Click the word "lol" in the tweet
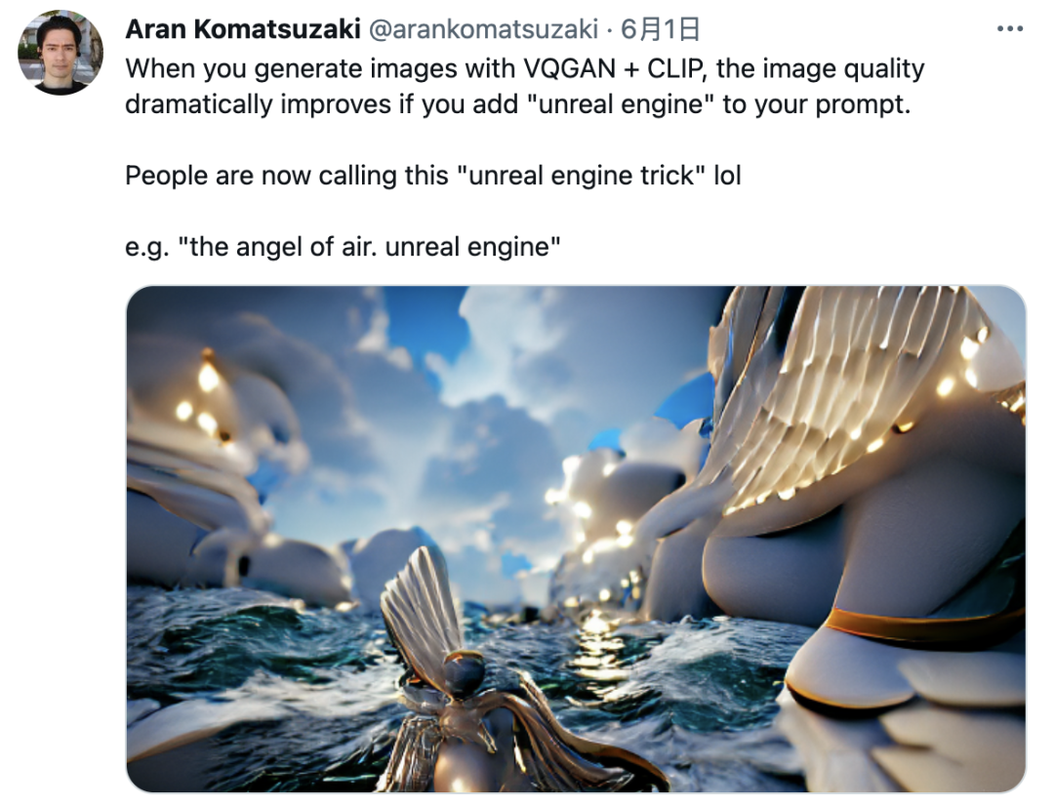This screenshot has width=1054, height=806. 727,176
